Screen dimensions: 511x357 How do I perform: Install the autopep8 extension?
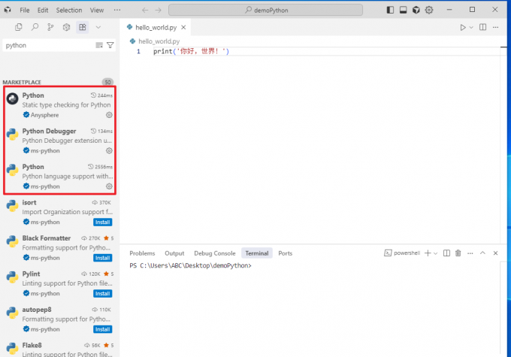[103, 329]
